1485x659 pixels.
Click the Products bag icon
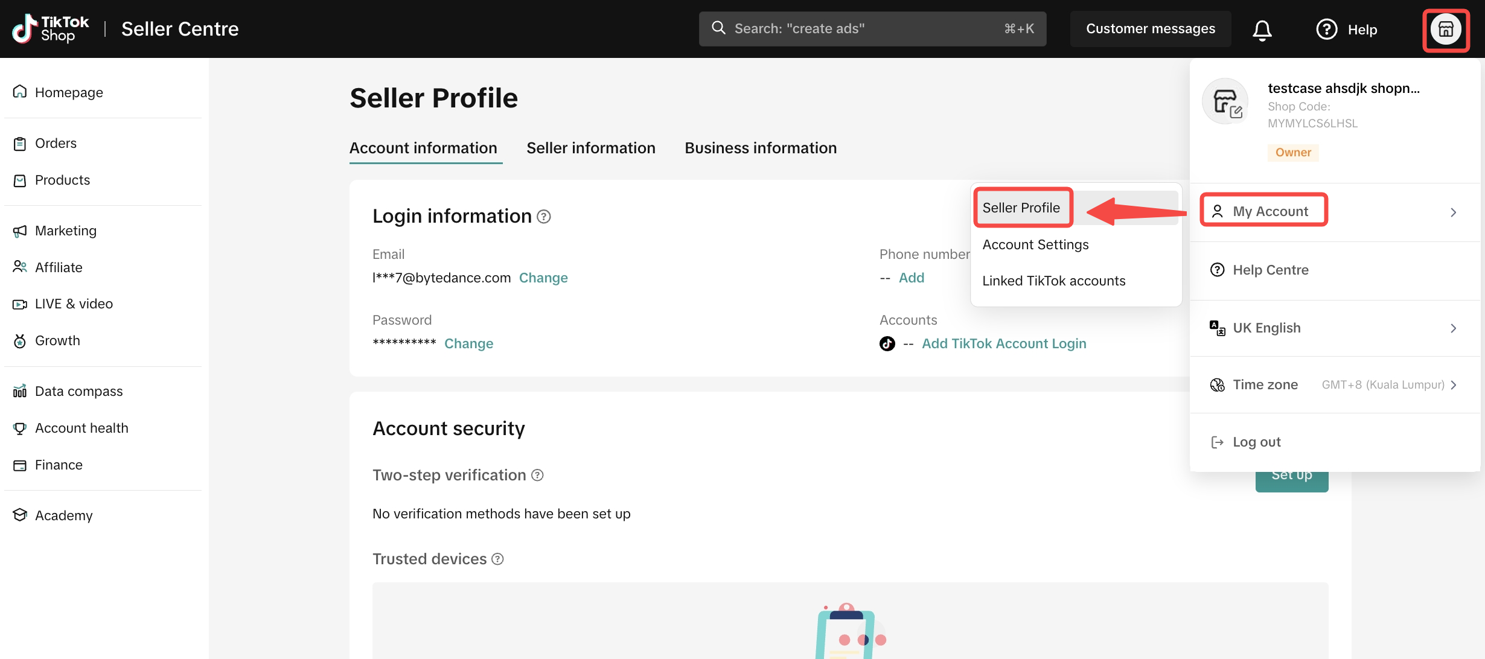[x=20, y=180]
